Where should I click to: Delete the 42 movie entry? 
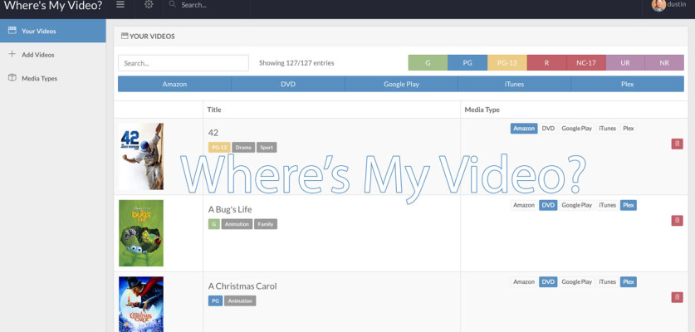coord(677,144)
